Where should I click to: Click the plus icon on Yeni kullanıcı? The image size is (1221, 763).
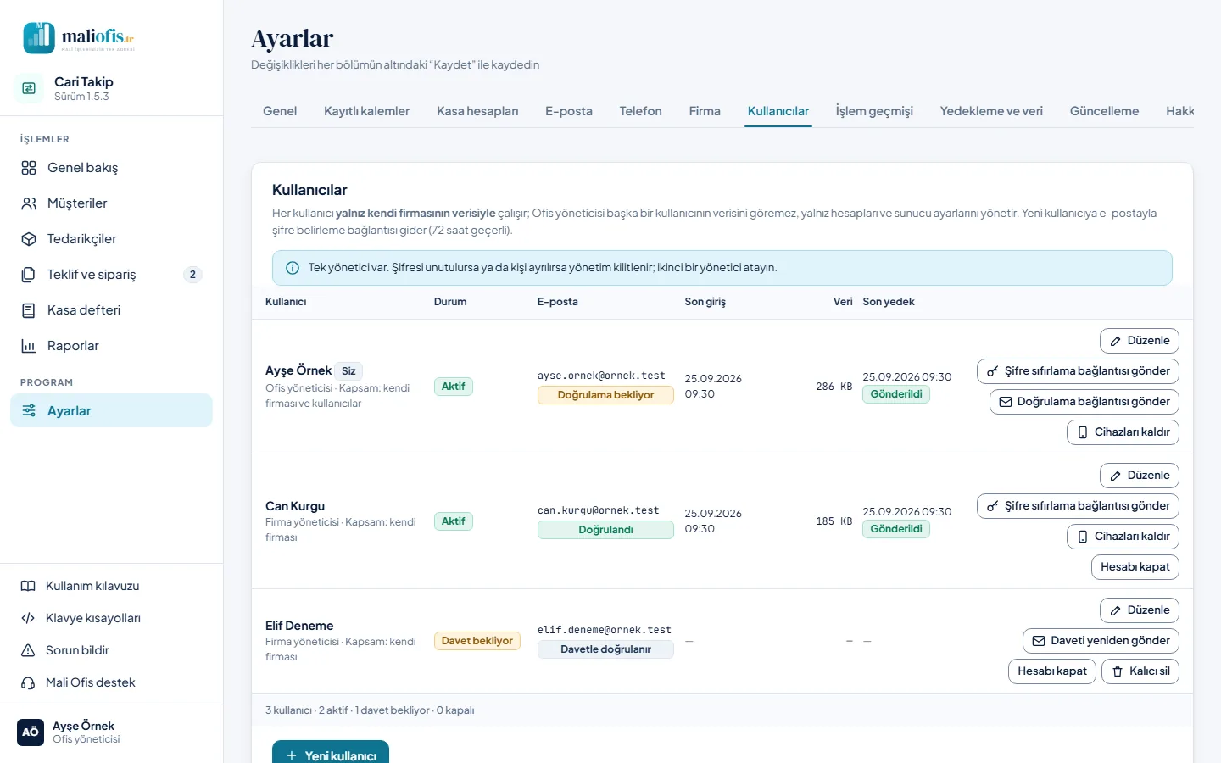click(x=292, y=756)
